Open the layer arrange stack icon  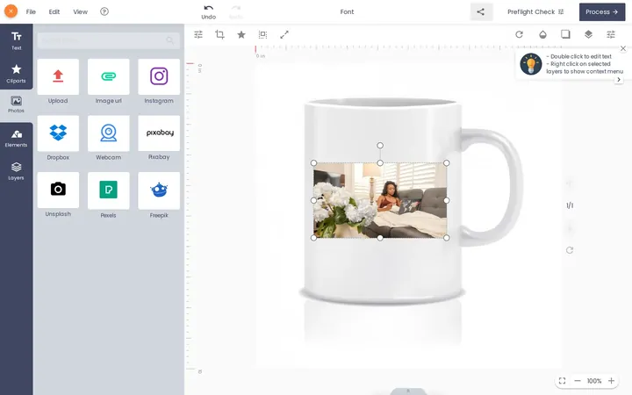tap(588, 34)
